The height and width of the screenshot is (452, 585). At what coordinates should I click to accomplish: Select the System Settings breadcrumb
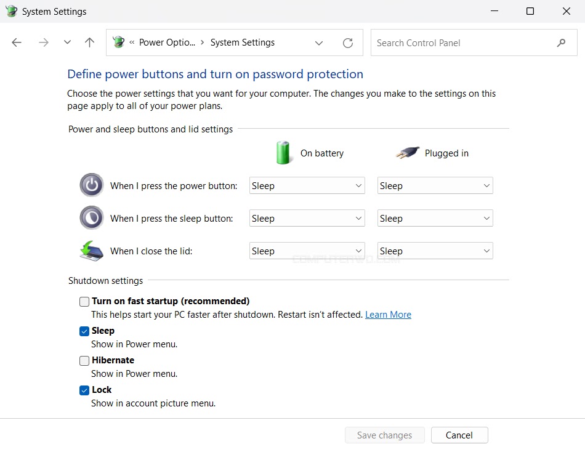click(243, 42)
